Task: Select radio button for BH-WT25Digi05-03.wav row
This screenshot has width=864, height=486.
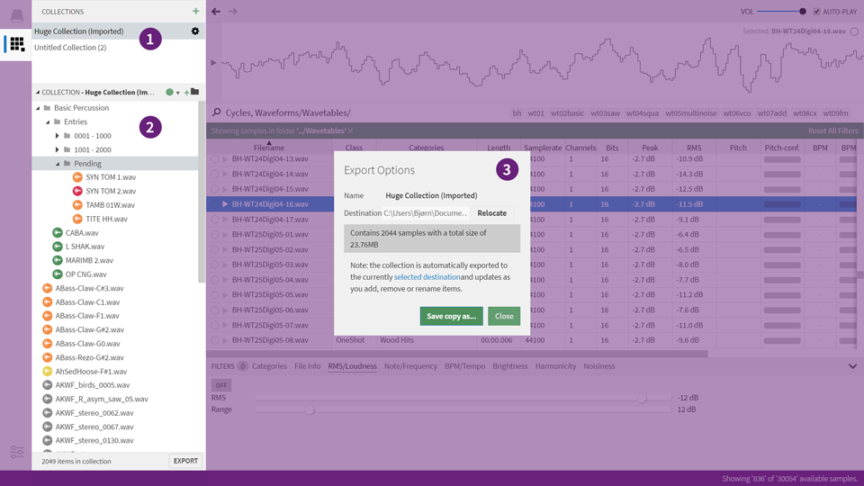Action: [x=215, y=265]
